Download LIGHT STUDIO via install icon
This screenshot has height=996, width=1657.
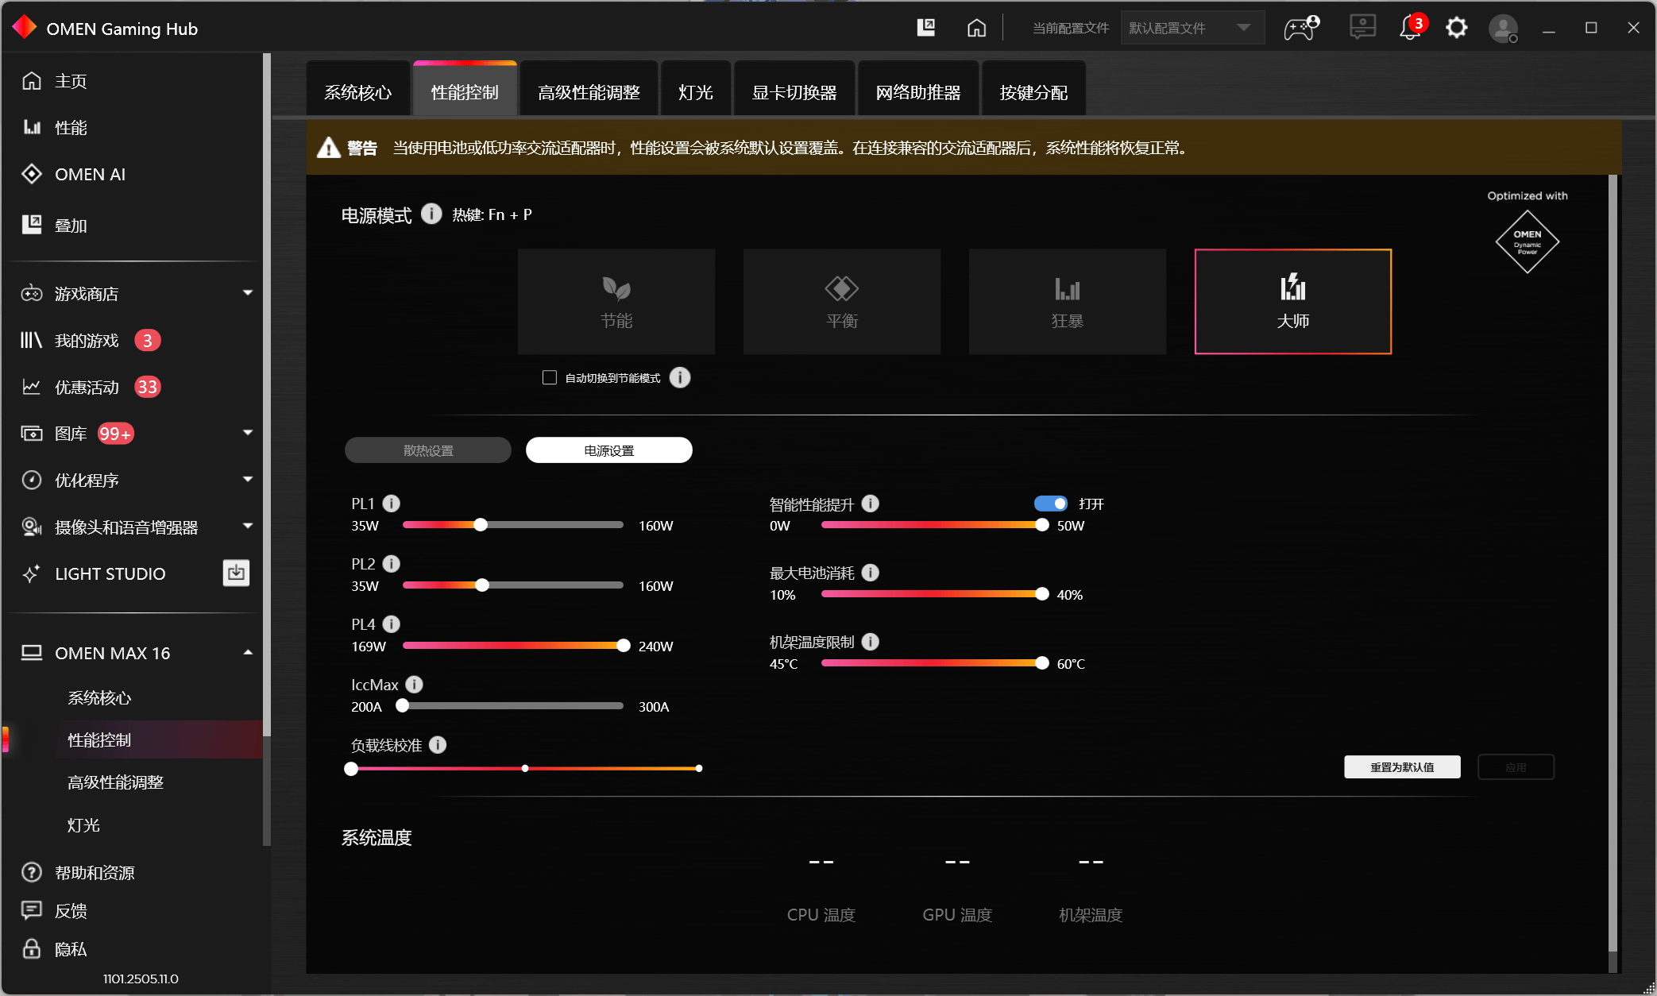click(236, 573)
